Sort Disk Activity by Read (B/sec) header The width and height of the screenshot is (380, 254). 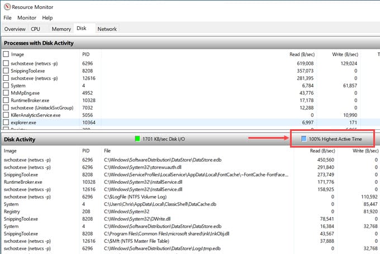322,150
